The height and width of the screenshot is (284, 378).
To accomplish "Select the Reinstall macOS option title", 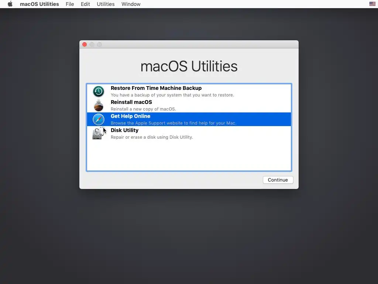I will point(131,102).
